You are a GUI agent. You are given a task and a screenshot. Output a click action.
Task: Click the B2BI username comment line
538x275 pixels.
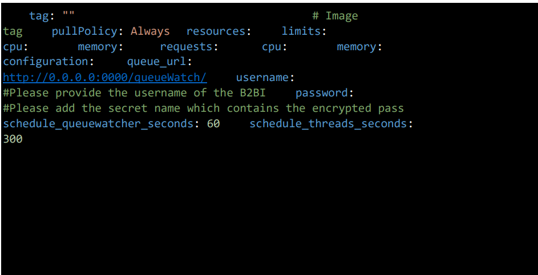(x=135, y=93)
